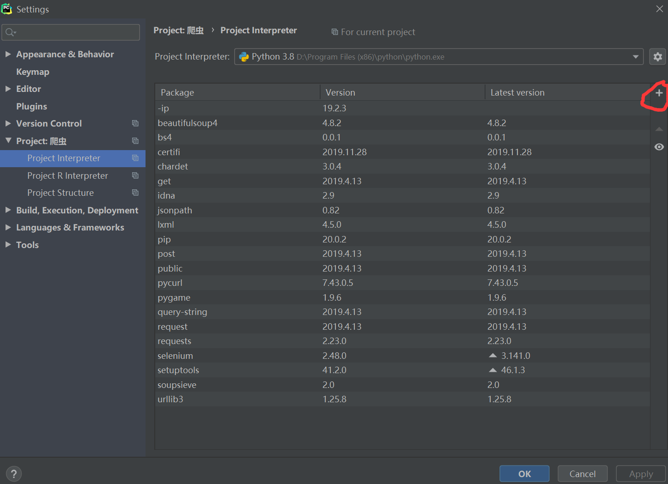Screen dimensions: 668x484
Task: Open the Project Interpreter dropdown arrow
Action: point(636,57)
